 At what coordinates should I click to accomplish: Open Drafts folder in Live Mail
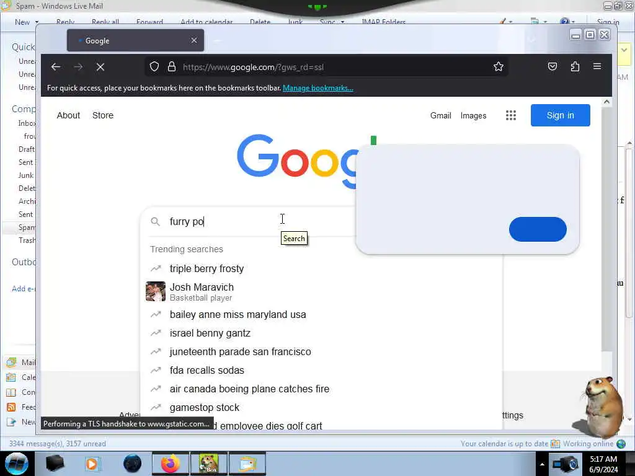pyautogui.click(x=26, y=149)
